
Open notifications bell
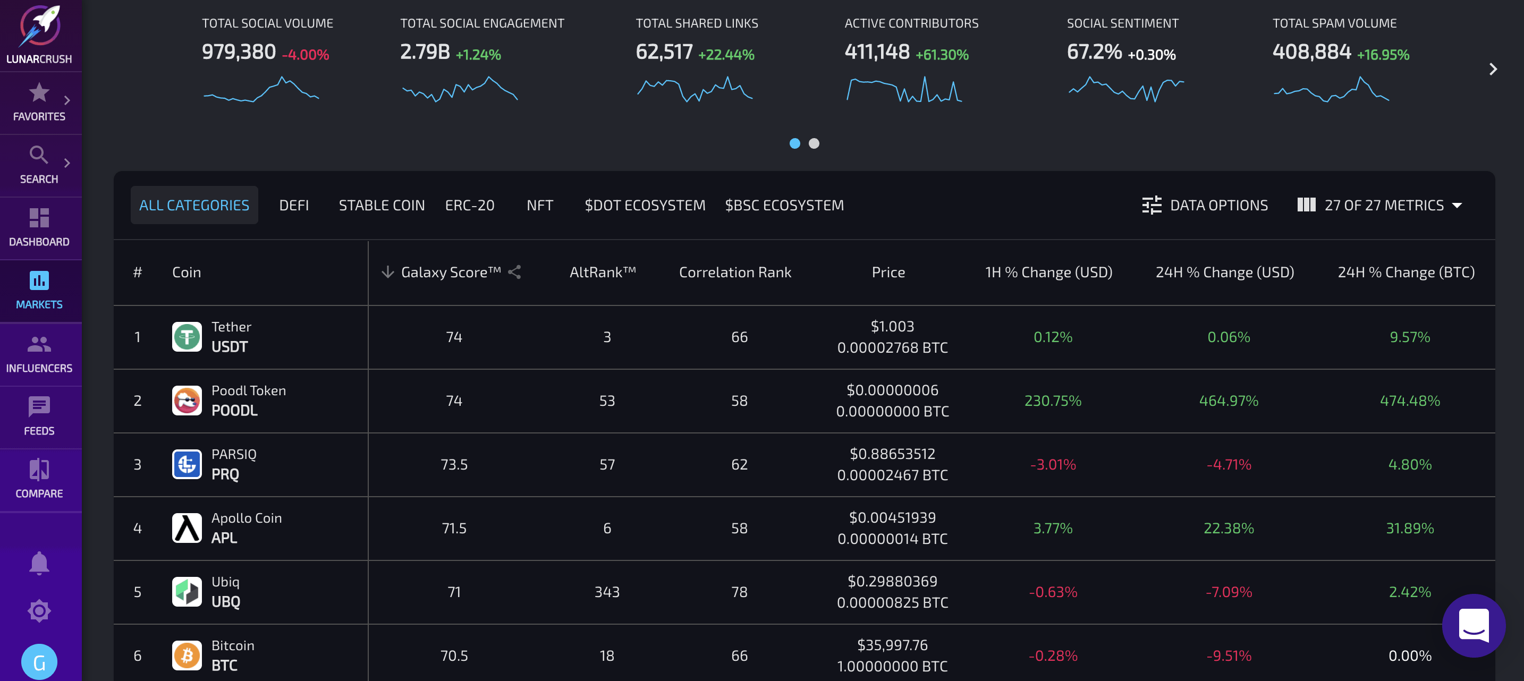39,563
